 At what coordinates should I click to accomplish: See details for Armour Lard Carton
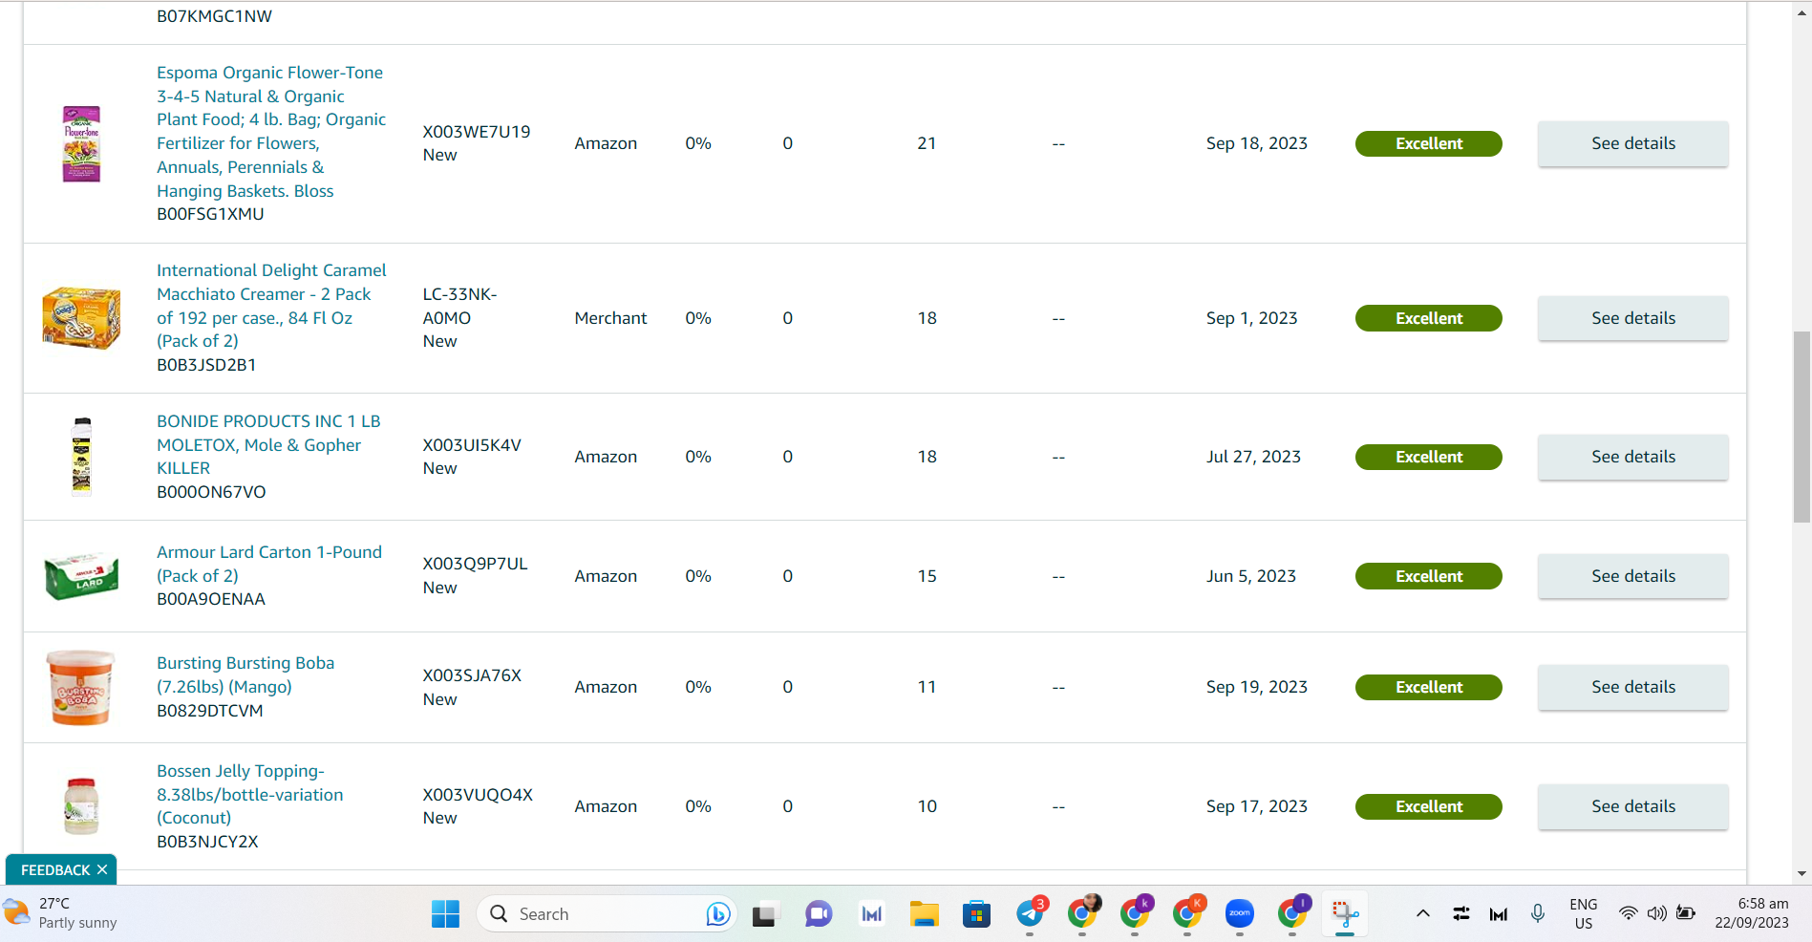[1632, 576]
